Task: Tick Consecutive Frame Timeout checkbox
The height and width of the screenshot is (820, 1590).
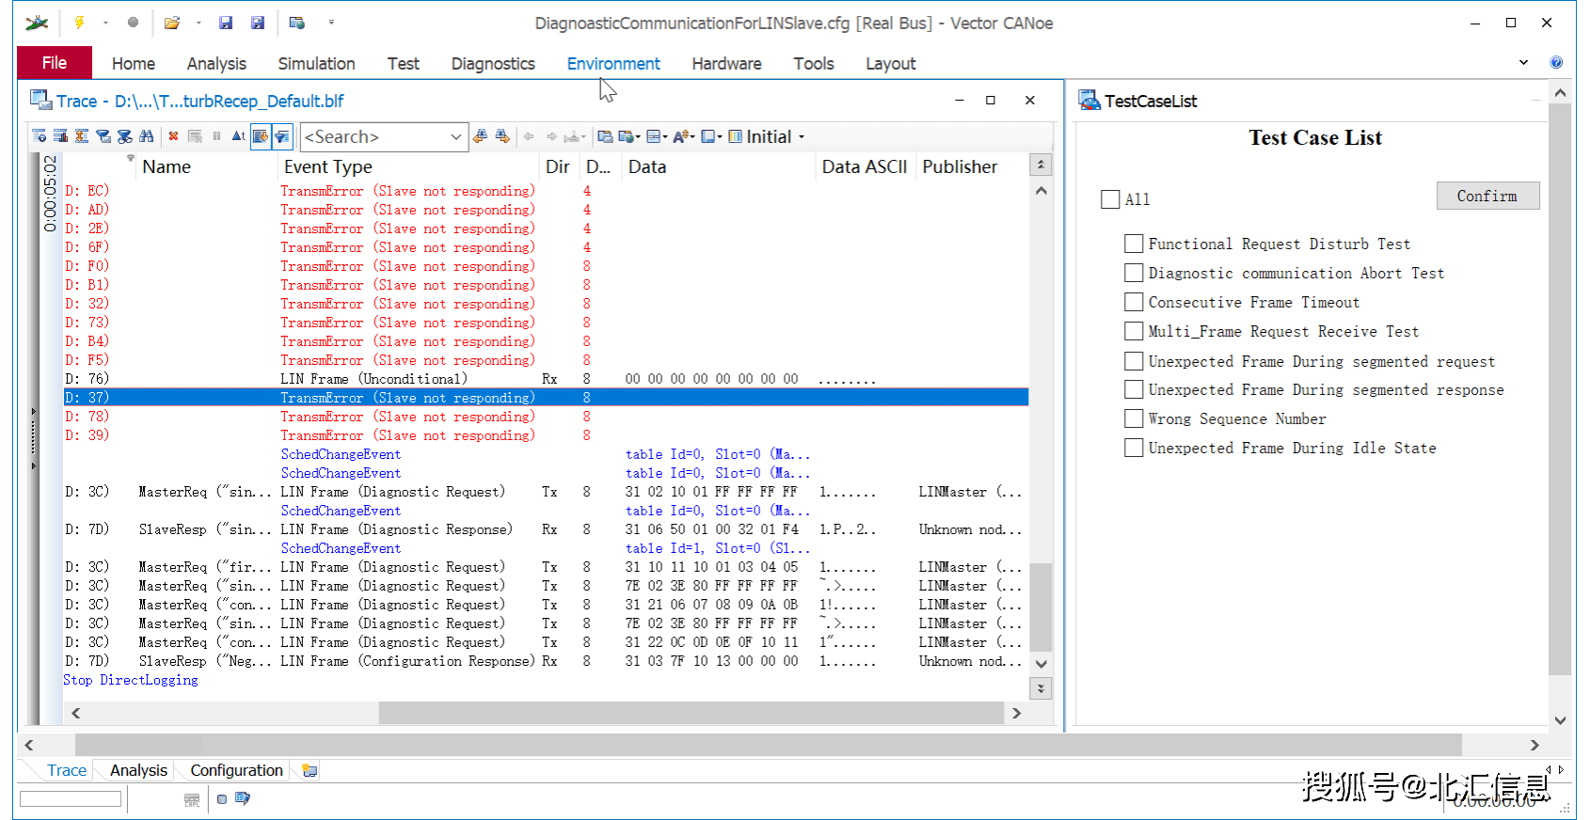Action: pyautogui.click(x=1134, y=302)
